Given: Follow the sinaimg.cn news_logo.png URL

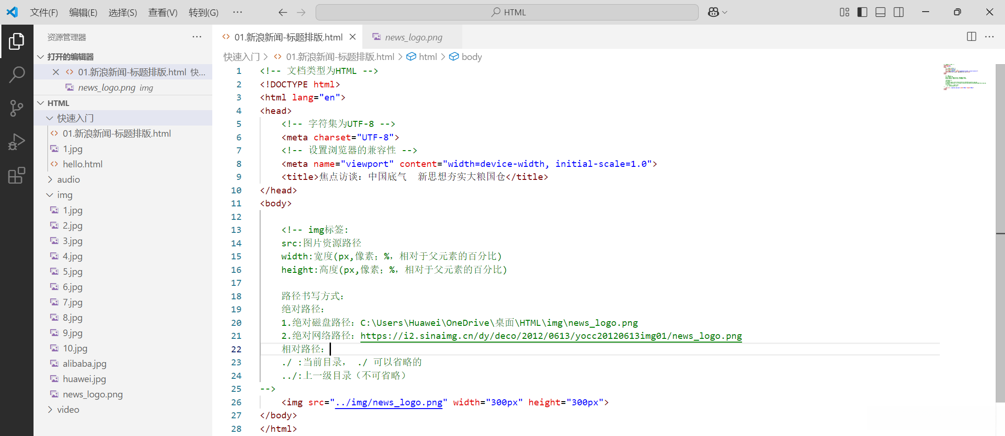Looking at the screenshot, I should 551,336.
